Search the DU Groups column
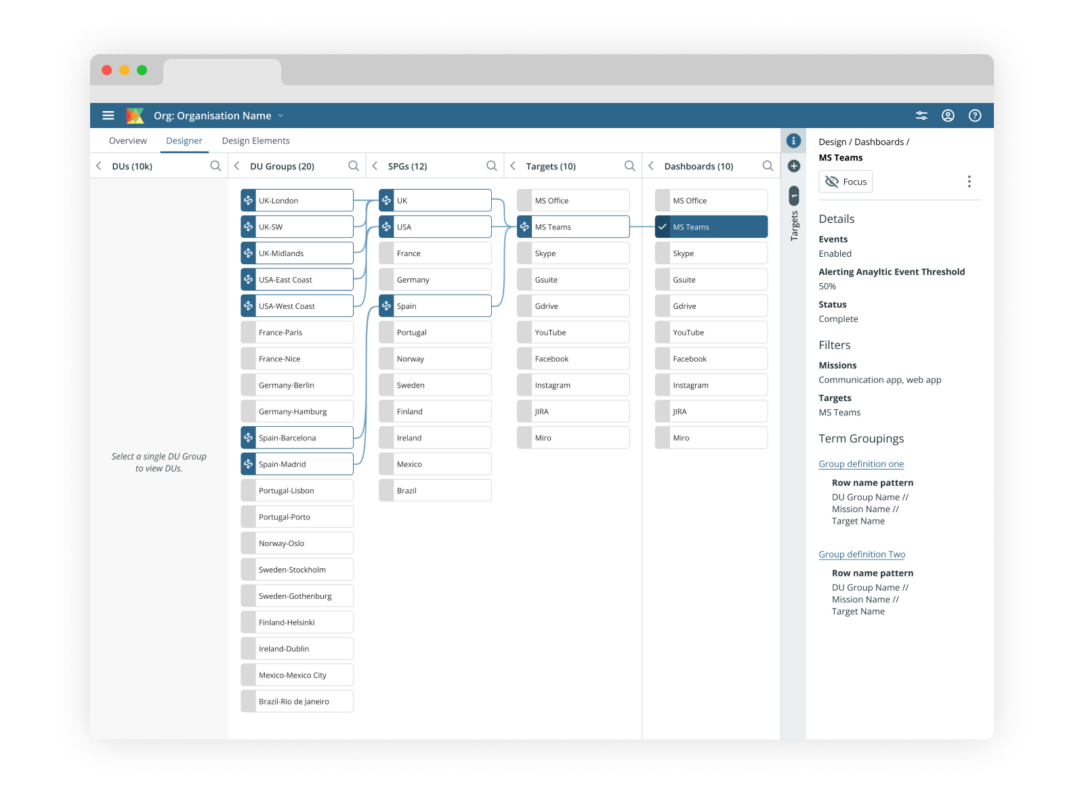The image size is (1084, 794). [354, 166]
